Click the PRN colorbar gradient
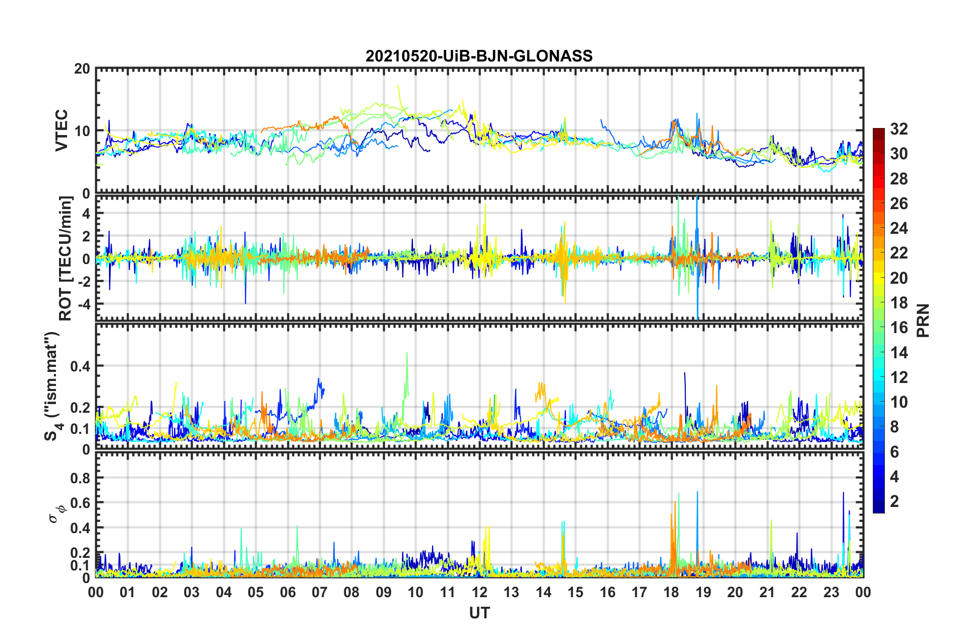Screen dimensions: 959x641 click(x=878, y=320)
